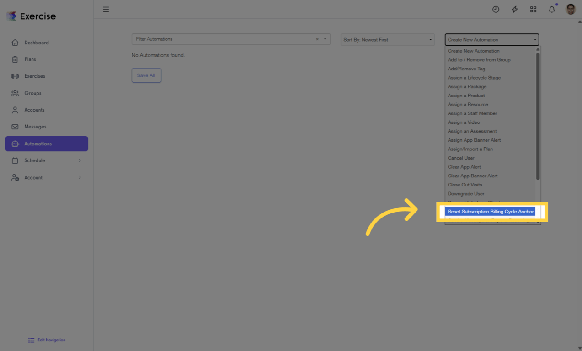Screen dimensions: 582x351
Task: Open the apps grid icon in header
Action: tap(533, 9)
